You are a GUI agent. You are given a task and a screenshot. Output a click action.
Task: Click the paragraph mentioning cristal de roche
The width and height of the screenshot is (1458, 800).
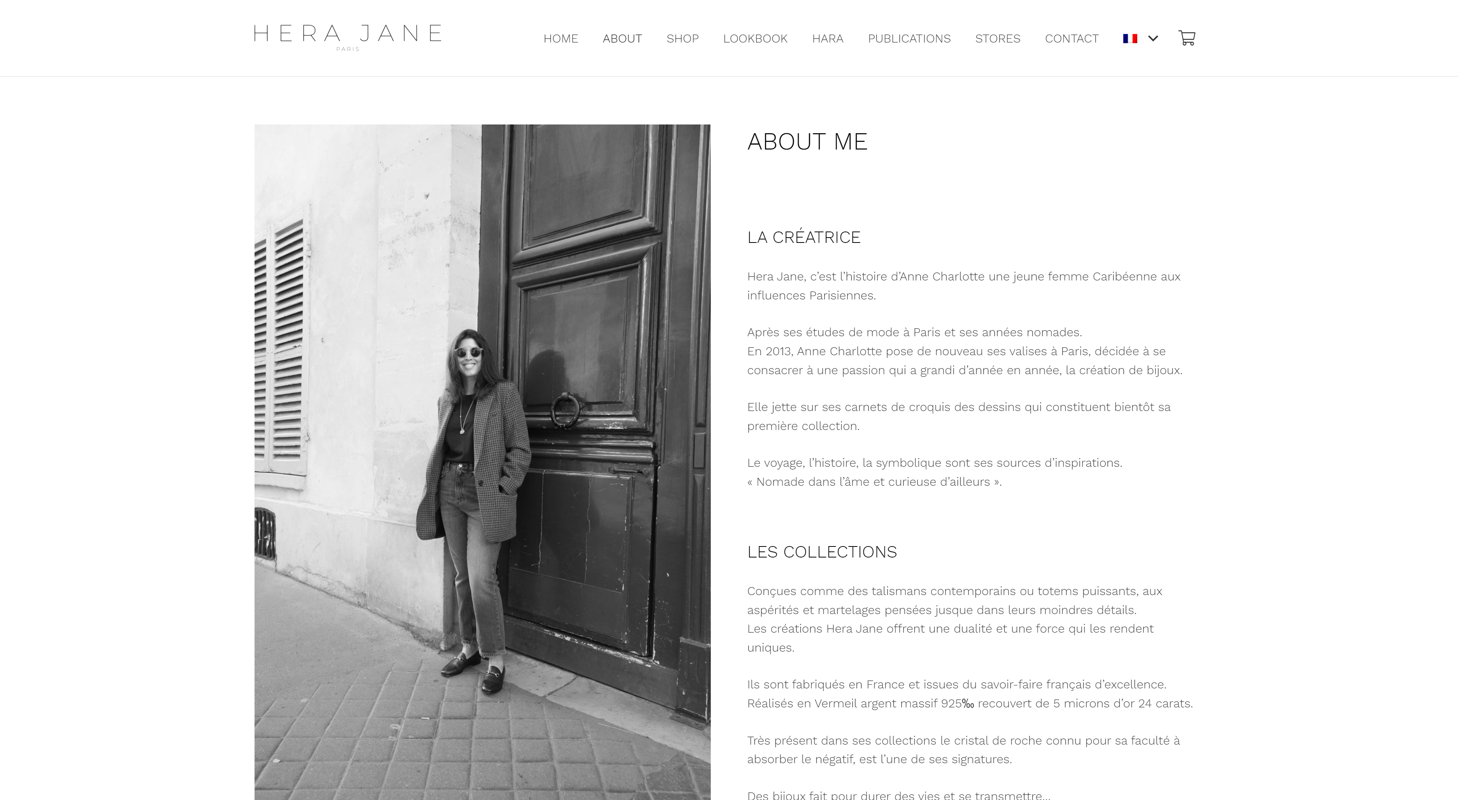[x=963, y=750]
